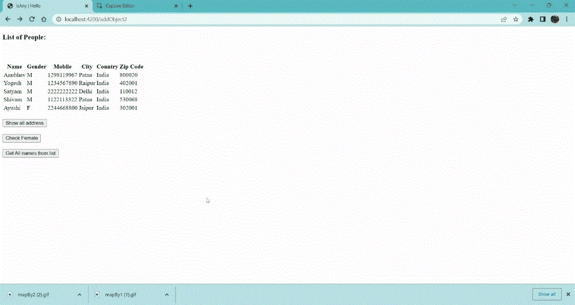Click the Zip Code column header

tap(131, 67)
